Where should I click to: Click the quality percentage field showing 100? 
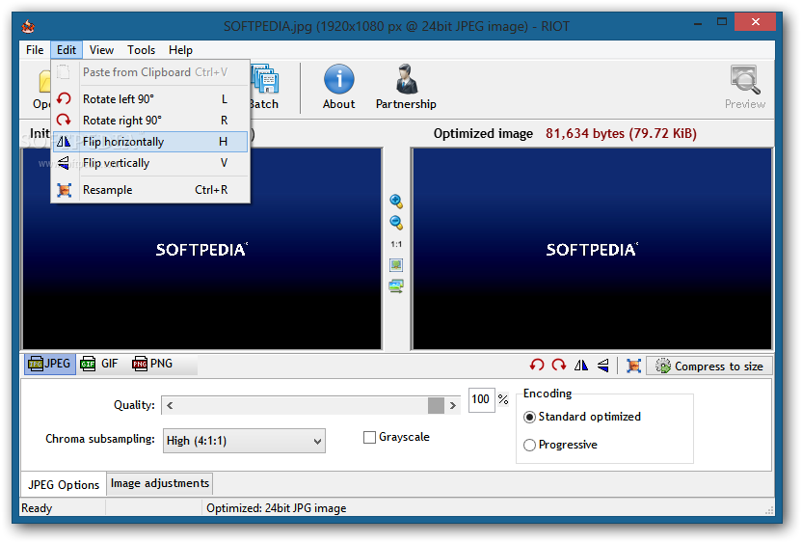pos(481,399)
